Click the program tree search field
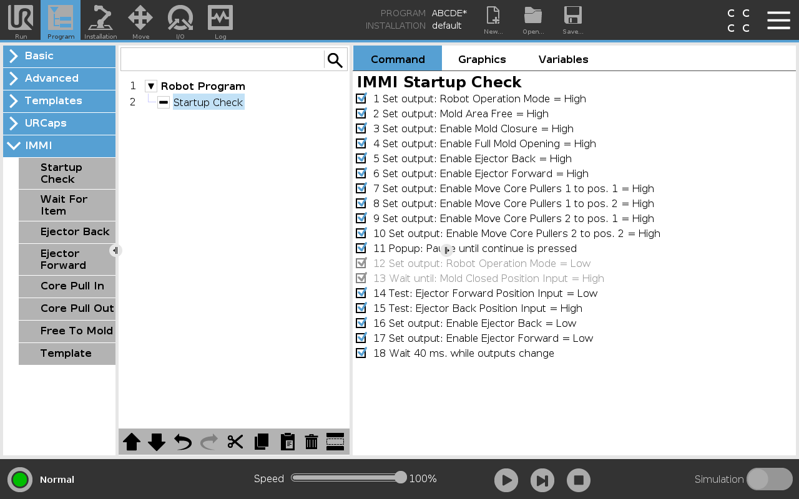The width and height of the screenshot is (799, 499). click(222, 60)
